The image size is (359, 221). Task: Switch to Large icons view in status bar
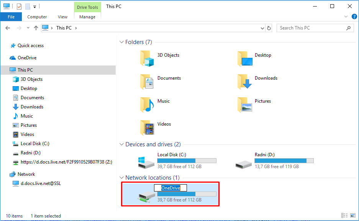[x=353, y=216]
